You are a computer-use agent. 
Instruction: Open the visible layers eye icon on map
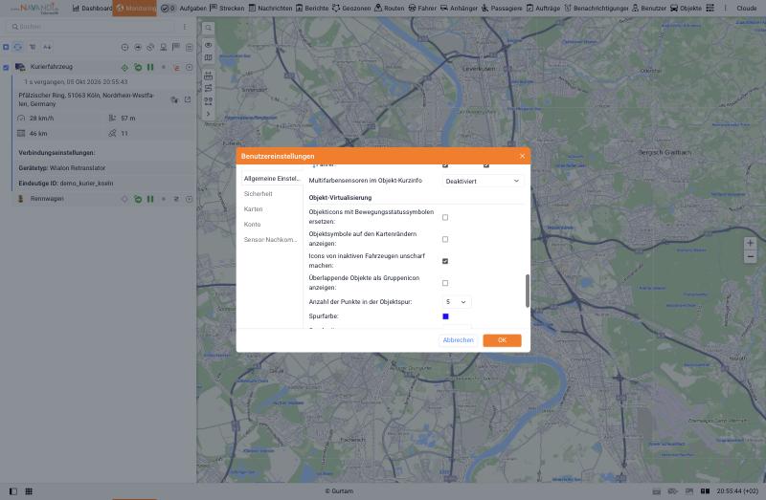click(208, 45)
